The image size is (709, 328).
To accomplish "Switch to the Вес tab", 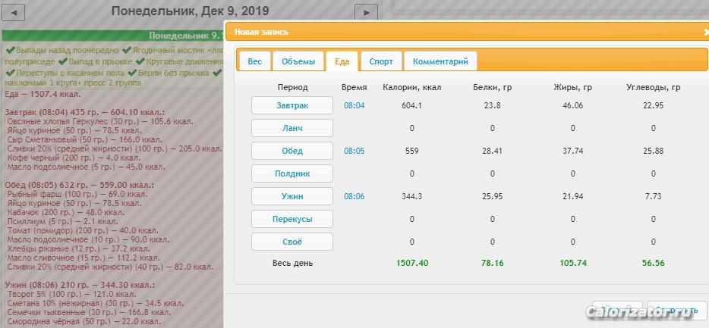I will (x=255, y=61).
